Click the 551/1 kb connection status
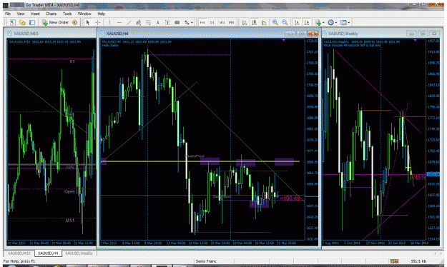 pyautogui.click(x=419, y=261)
